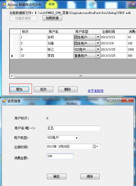The image size is (136, 186).
Task: Expand user type dropdown for 刘备 row
Action: click(98, 43)
